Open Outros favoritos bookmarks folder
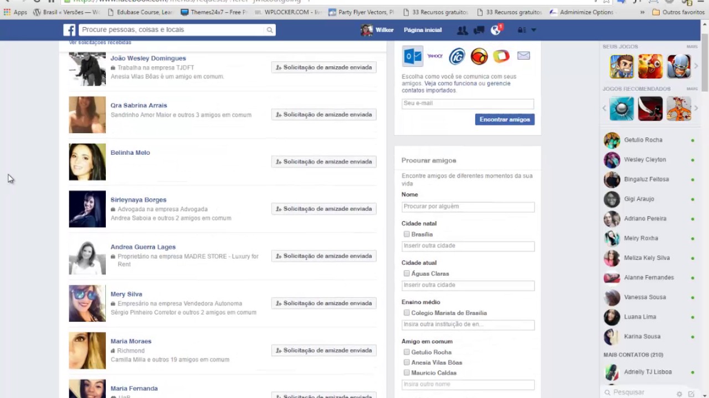The image size is (709, 398). [x=678, y=12]
